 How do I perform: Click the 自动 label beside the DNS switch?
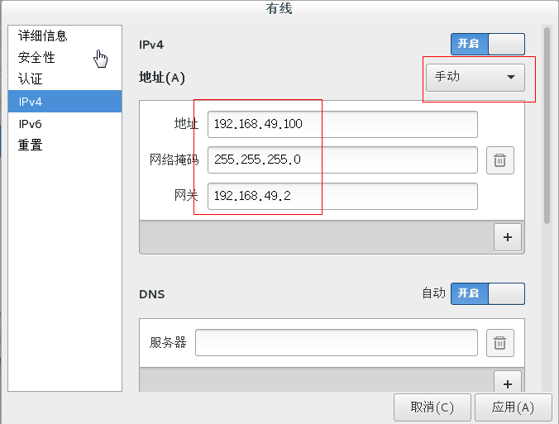(x=434, y=293)
